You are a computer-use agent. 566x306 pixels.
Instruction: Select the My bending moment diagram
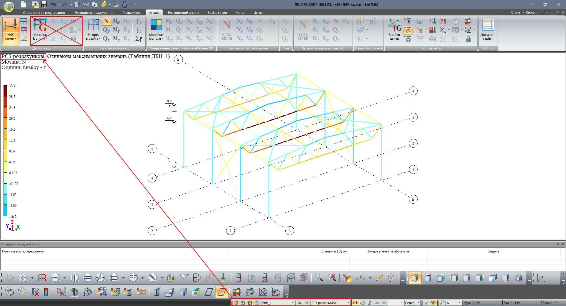click(x=116, y=30)
